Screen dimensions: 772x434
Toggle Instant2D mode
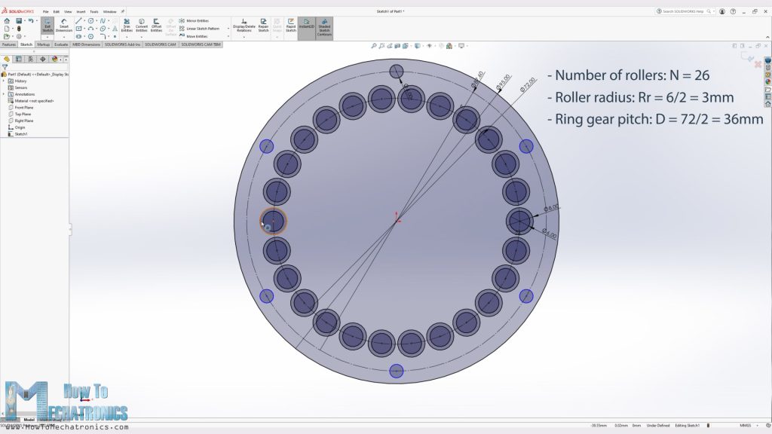[307, 26]
